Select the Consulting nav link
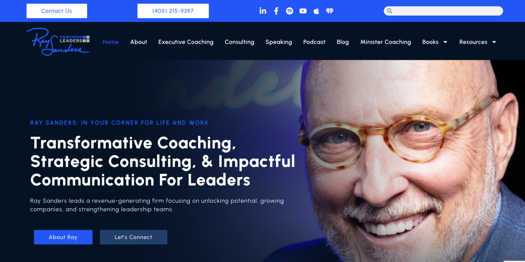Screen dimensions: 525x262 coord(239,42)
